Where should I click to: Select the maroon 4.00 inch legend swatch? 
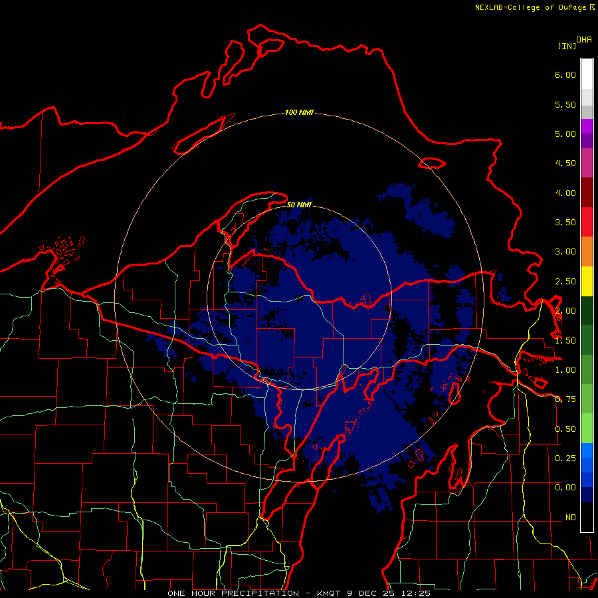click(x=587, y=193)
